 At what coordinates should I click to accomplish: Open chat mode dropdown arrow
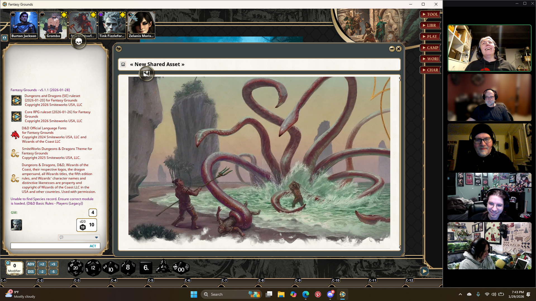pos(96,237)
